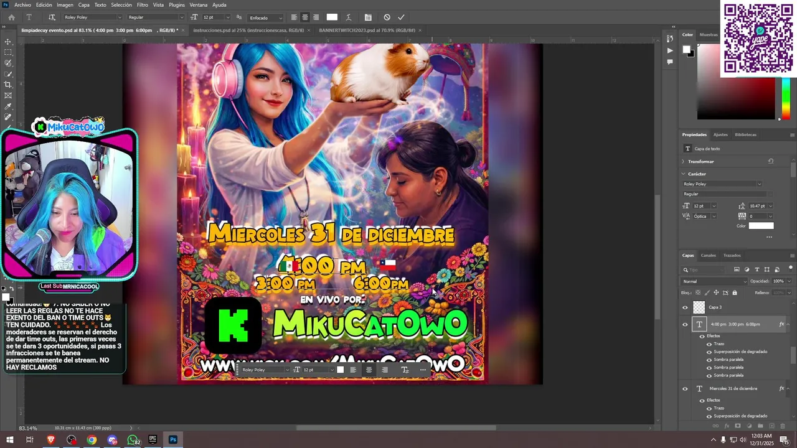Hide the 4:00 pm 3:00 pm 6:00pm text layer
The width and height of the screenshot is (797, 448).
pos(685,324)
